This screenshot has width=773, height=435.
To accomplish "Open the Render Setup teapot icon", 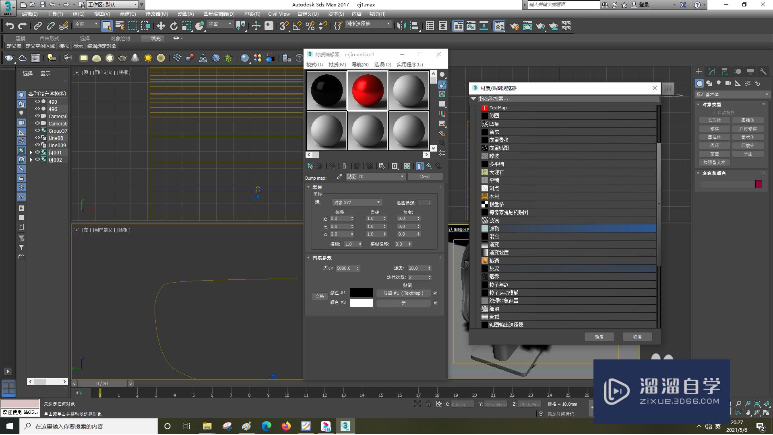I will coord(514,26).
